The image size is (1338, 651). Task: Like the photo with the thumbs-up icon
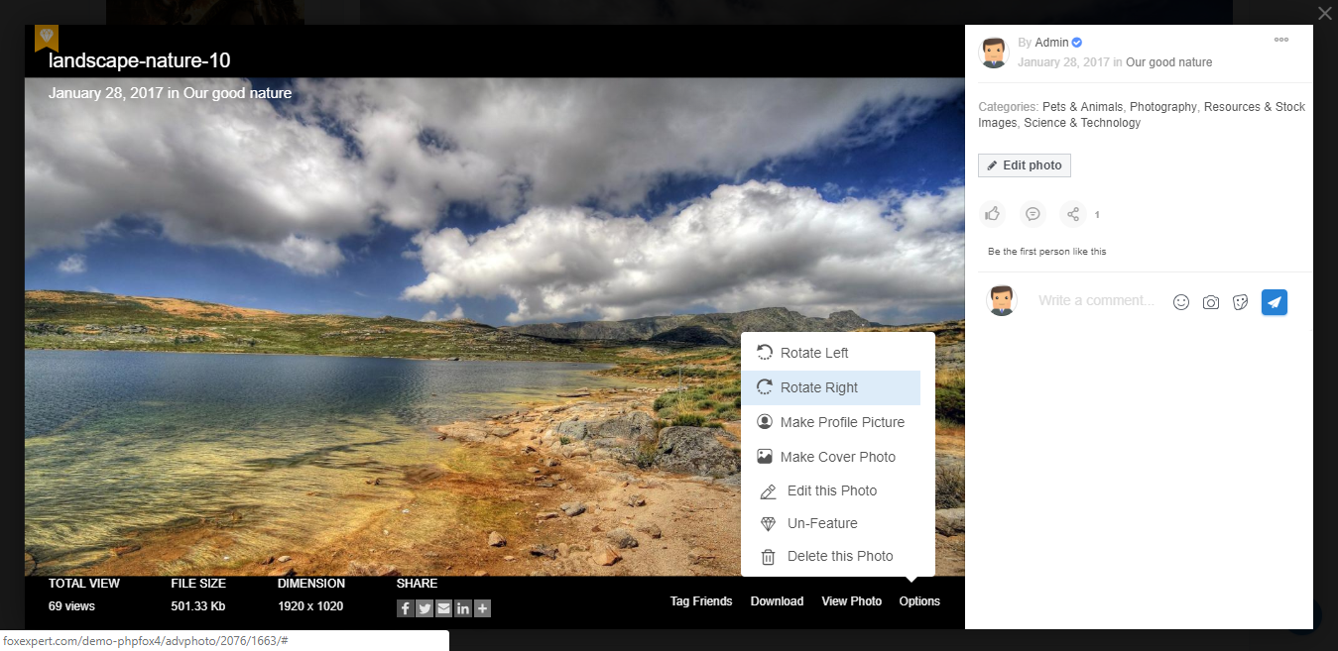(x=992, y=214)
